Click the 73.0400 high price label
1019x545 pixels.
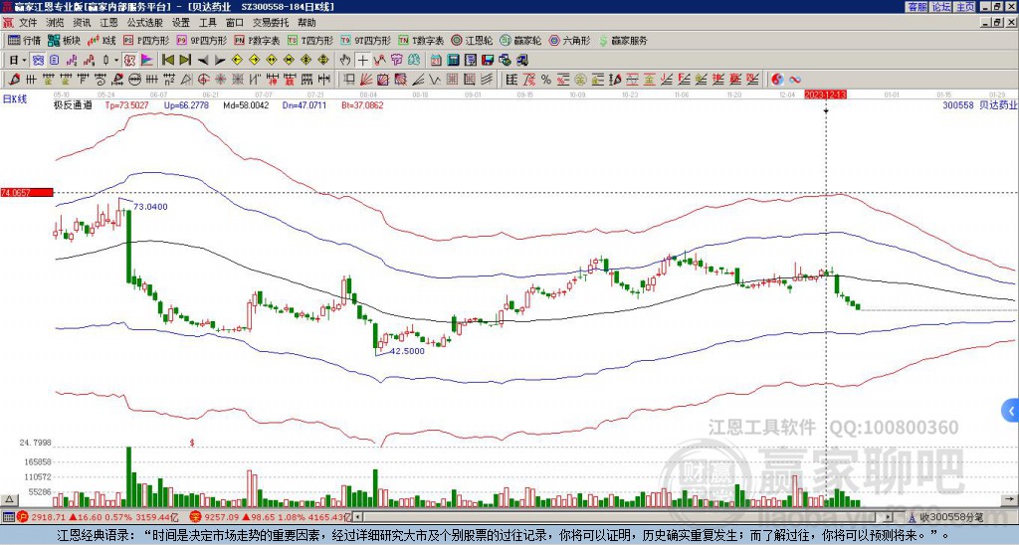tap(151, 207)
